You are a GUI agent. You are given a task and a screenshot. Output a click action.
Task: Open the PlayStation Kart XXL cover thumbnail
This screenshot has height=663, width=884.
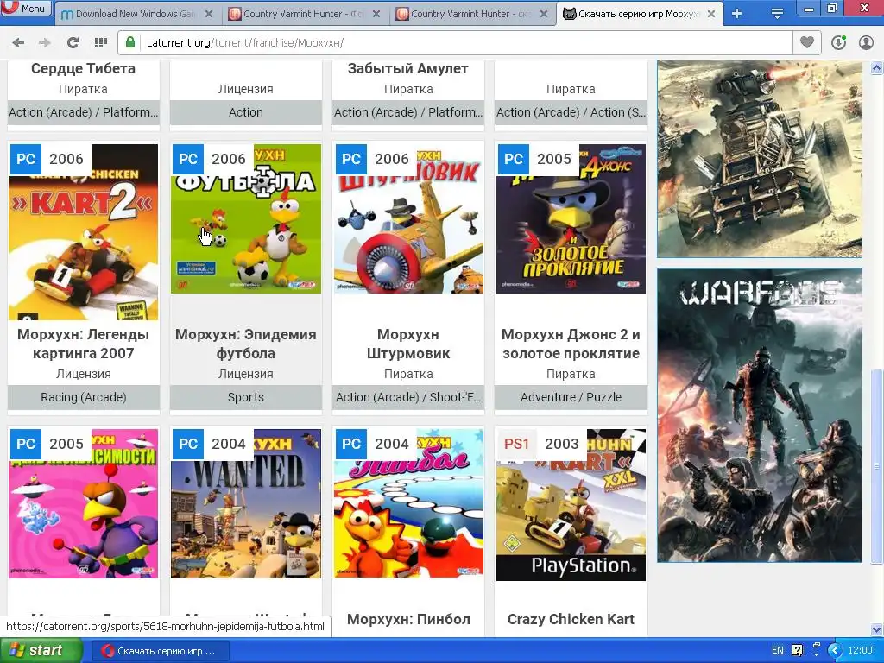pyautogui.click(x=571, y=504)
